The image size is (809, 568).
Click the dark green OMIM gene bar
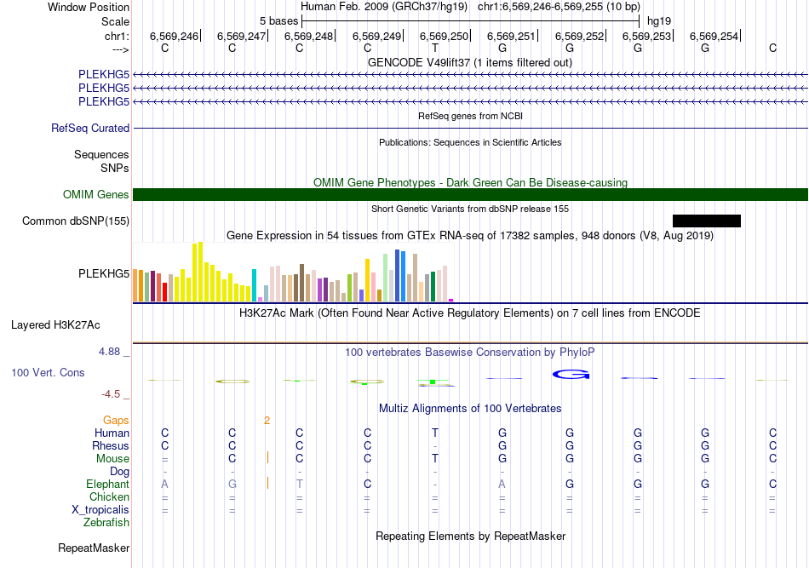(471, 194)
